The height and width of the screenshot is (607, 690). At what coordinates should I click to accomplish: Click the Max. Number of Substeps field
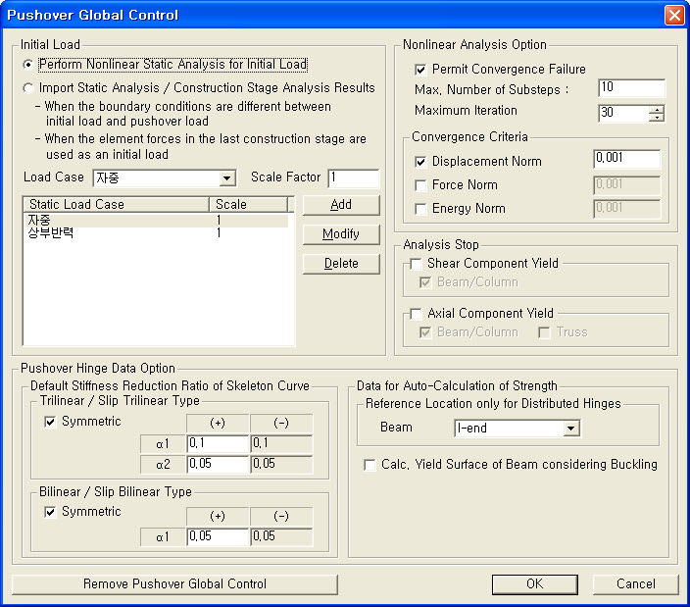631,88
